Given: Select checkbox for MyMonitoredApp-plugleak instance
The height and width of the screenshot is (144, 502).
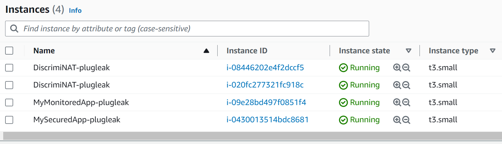Looking at the screenshot, I should pos(9,102).
